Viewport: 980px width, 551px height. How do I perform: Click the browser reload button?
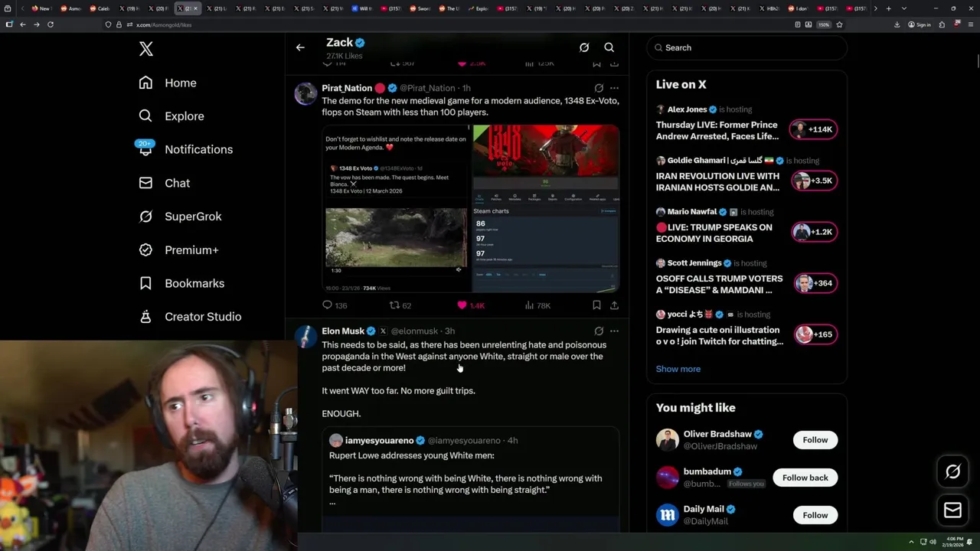pyautogui.click(x=51, y=24)
